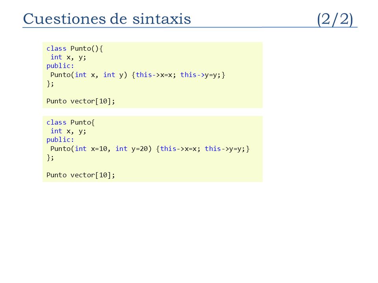378x283 pixels.
Task: Click the slide title 'Cuestiones de sintaxis'
Action: coord(107,19)
